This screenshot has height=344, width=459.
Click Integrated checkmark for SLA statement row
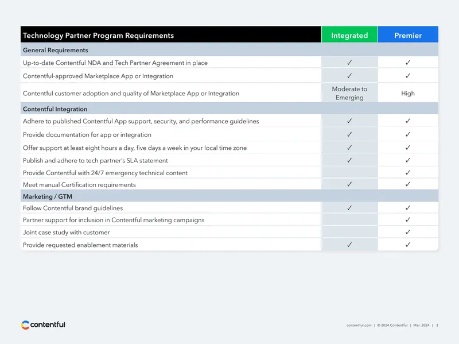click(x=349, y=160)
